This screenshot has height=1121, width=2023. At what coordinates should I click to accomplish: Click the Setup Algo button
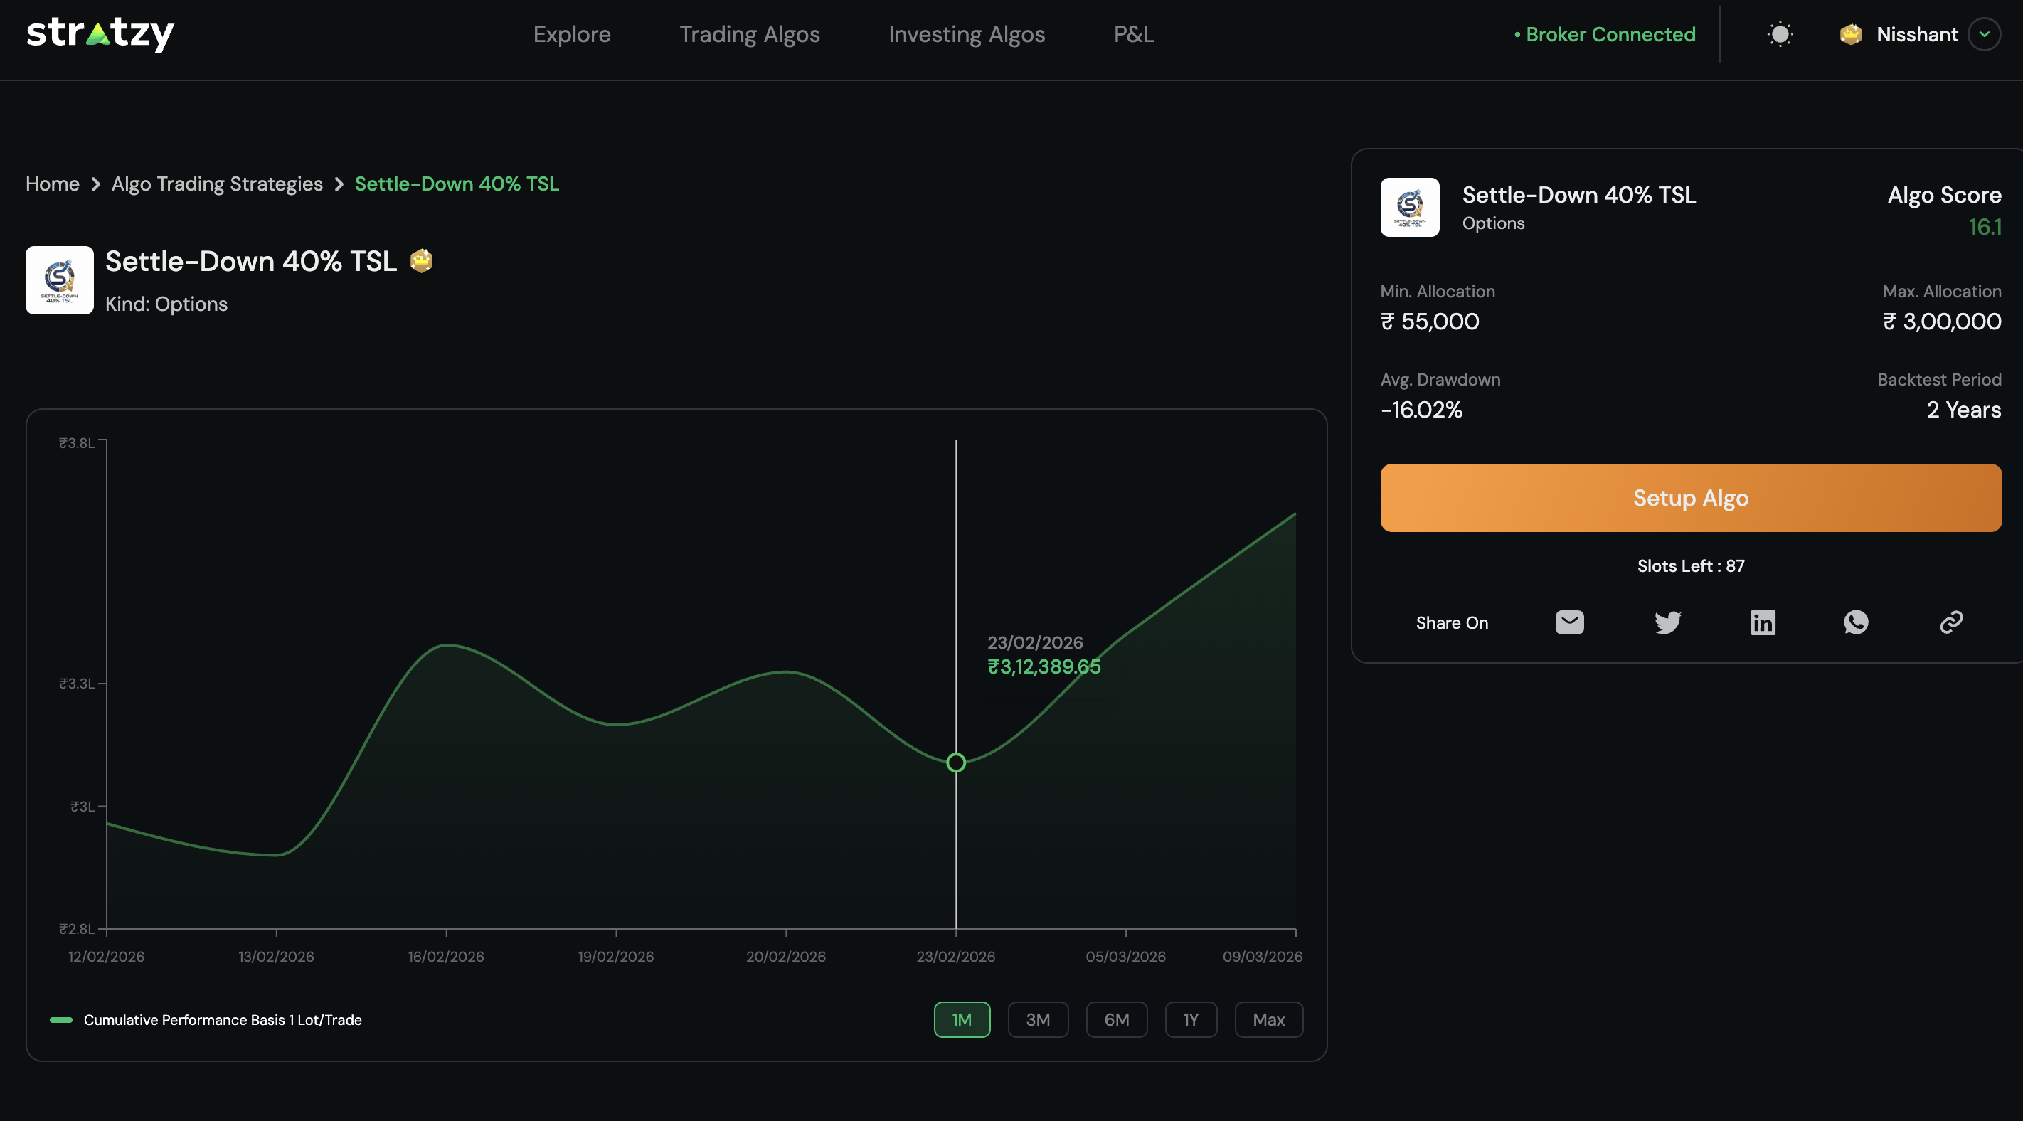1690,497
